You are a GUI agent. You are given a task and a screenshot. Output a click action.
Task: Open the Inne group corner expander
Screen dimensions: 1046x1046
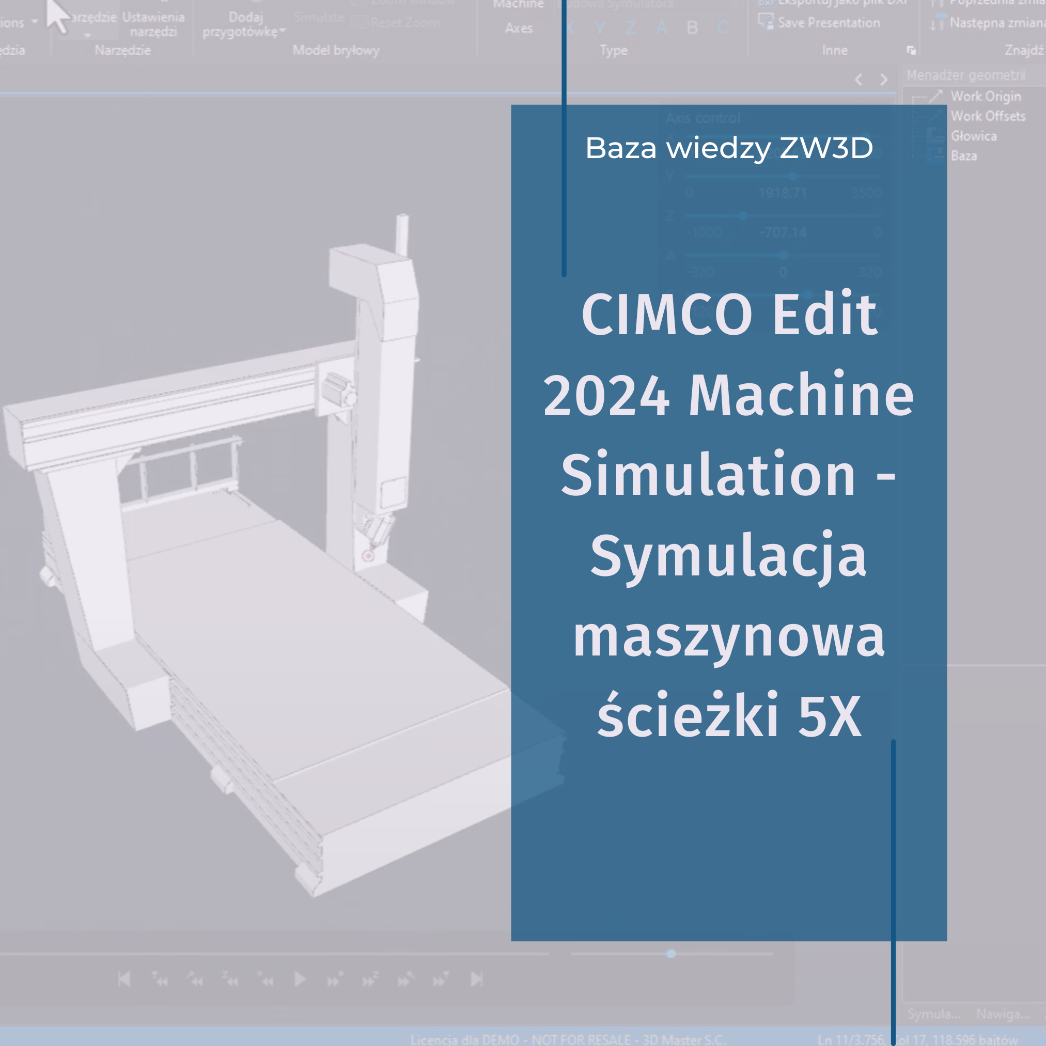[912, 50]
